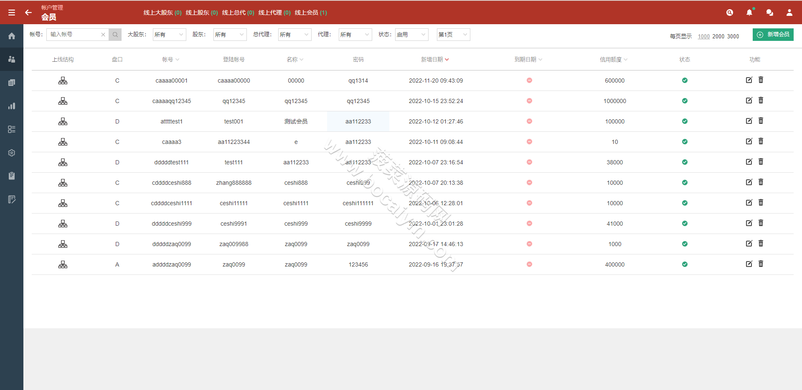Toggle status of caaaa3
The height and width of the screenshot is (390, 802).
point(685,141)
